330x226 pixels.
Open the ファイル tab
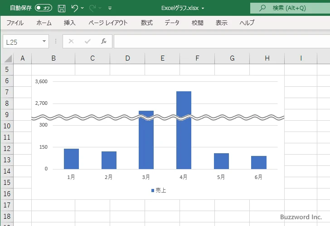click(x=15, y=23)
